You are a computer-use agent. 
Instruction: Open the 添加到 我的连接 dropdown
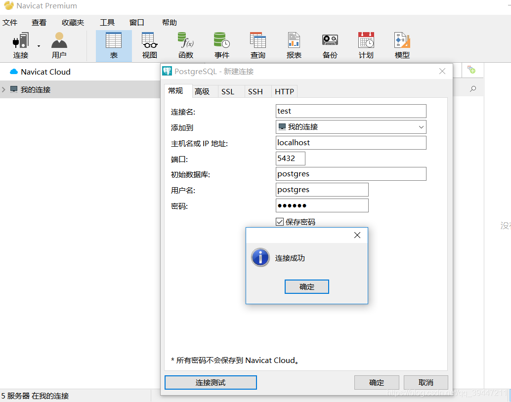point(351,127)
